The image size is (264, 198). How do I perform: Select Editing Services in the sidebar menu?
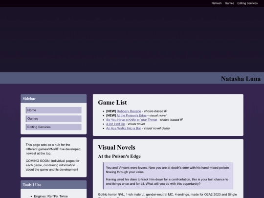pyautogui.click(x=54, y=127)
